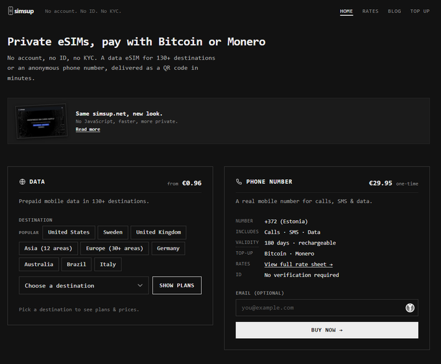Click the 'Calls · SMS · Data' includes text
Screen dimensions: 441x364
click(292, 232)
